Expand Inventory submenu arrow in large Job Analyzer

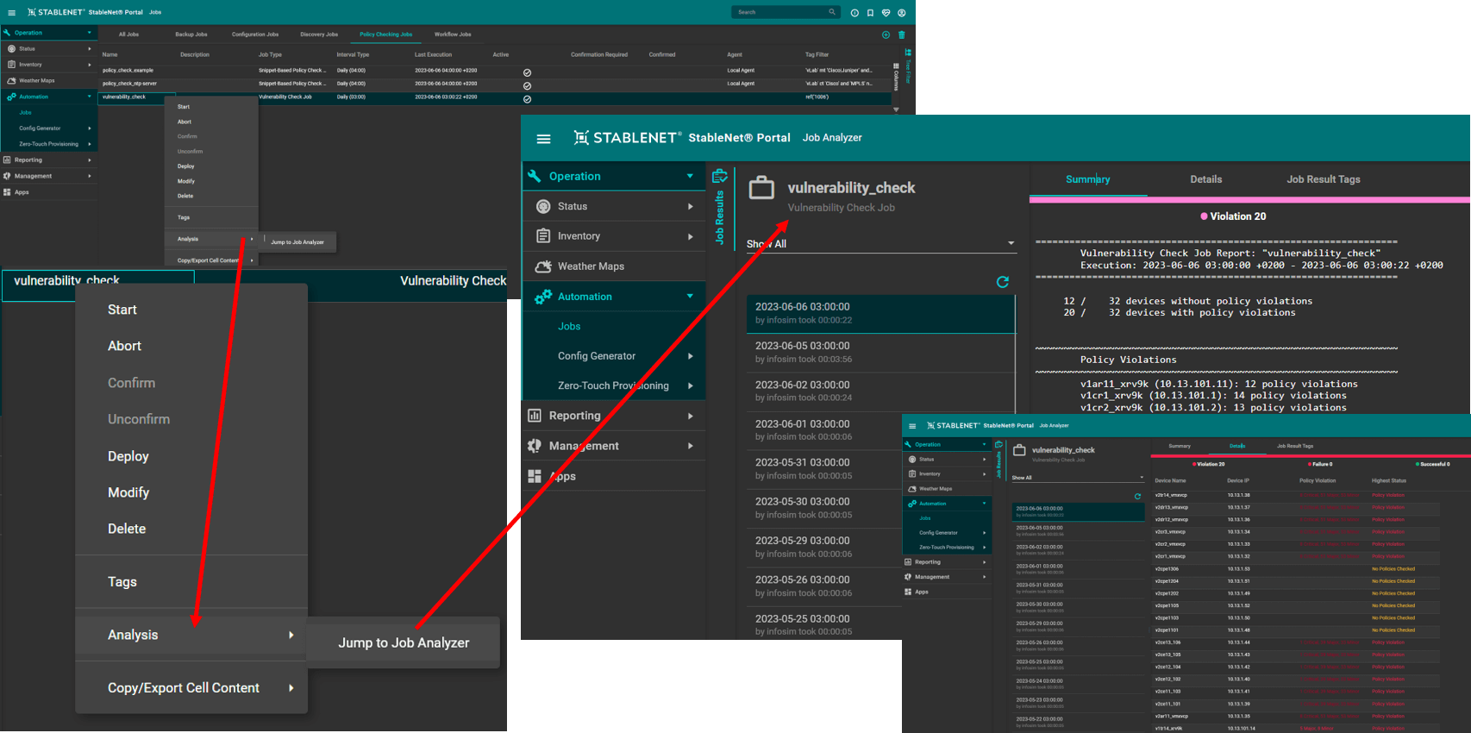click(691, 236)
